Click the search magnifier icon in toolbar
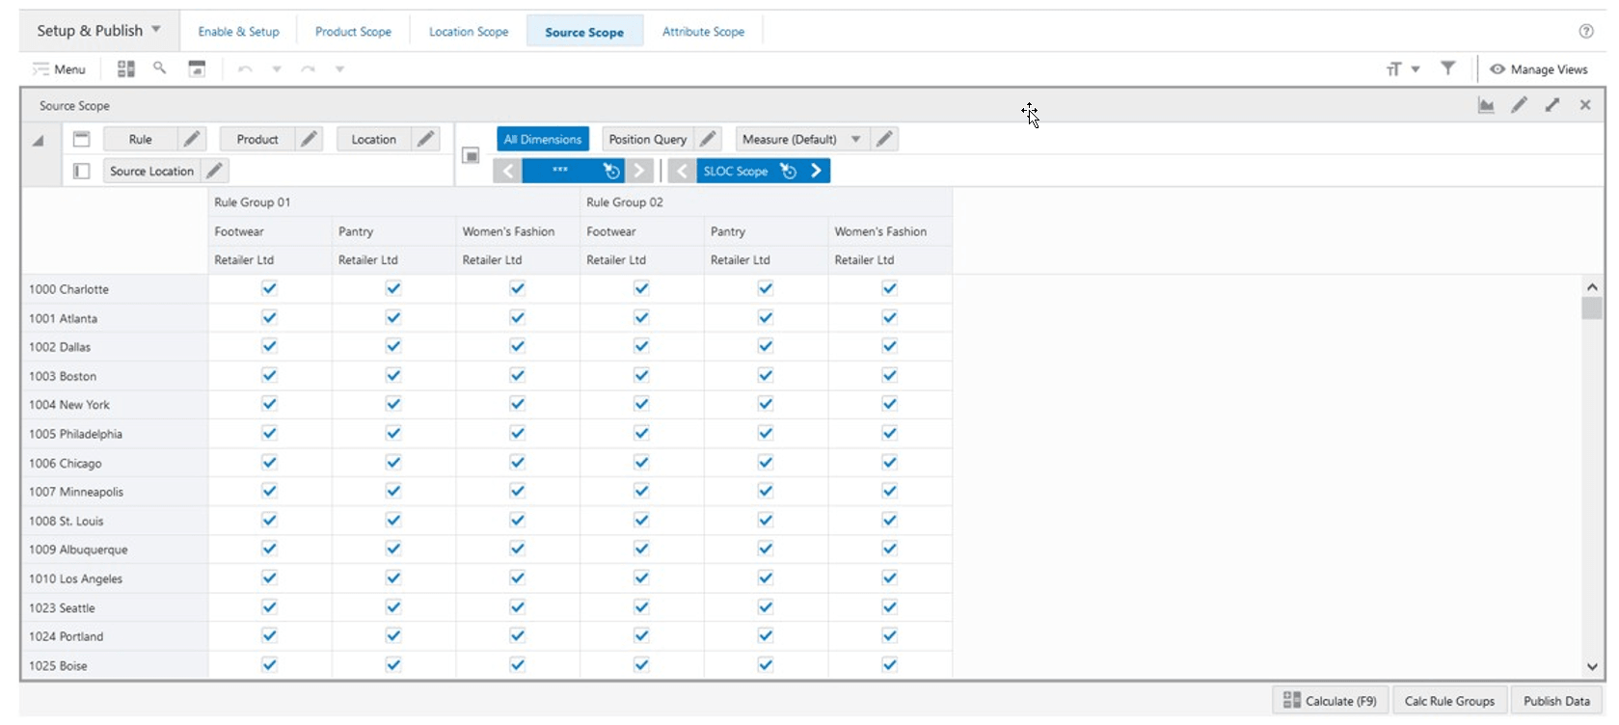The width and height of the screenshot is (1619, 725). click(159, 67)
